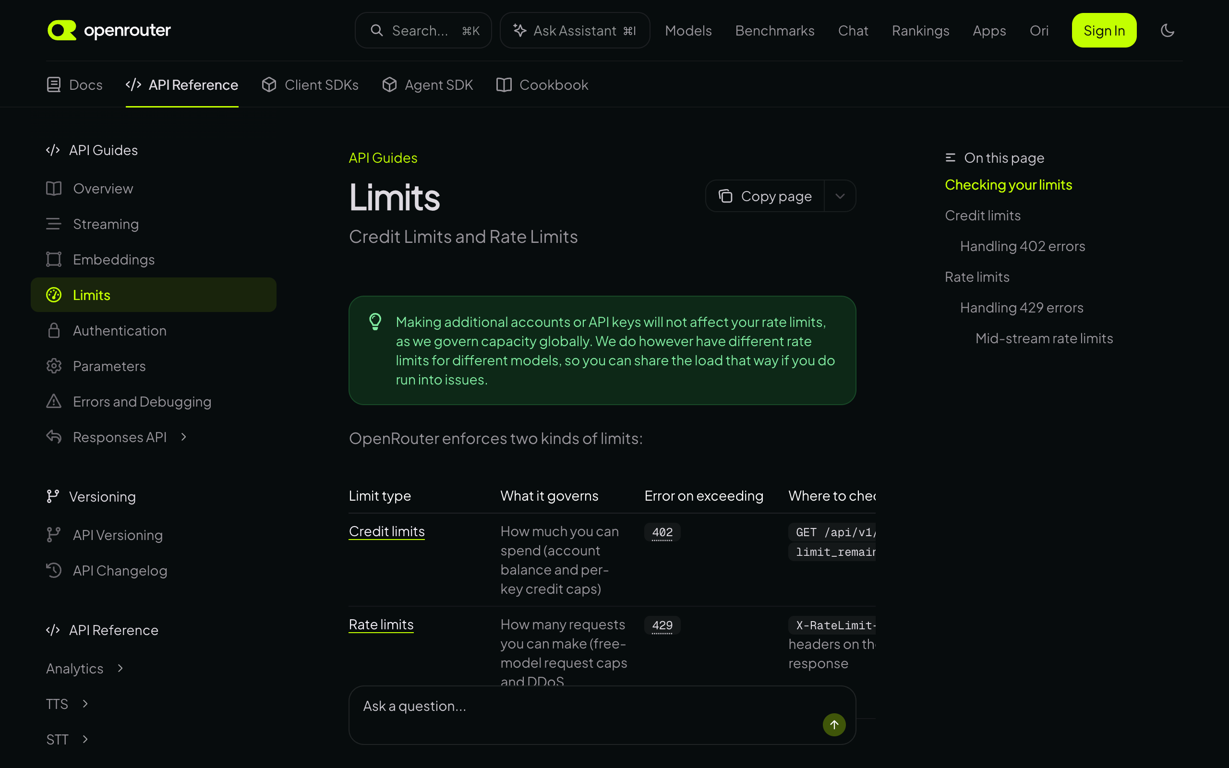1229x768 pixels.
Task: Jump to Handling 402 errors section
Action: point(1022,246)
